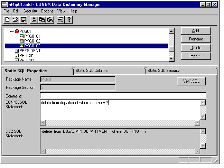Open the Edit menu
Screen dimensions: 224x168
click(x=16, y=11)
